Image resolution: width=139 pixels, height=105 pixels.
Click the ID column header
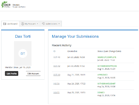pos(54,51)
